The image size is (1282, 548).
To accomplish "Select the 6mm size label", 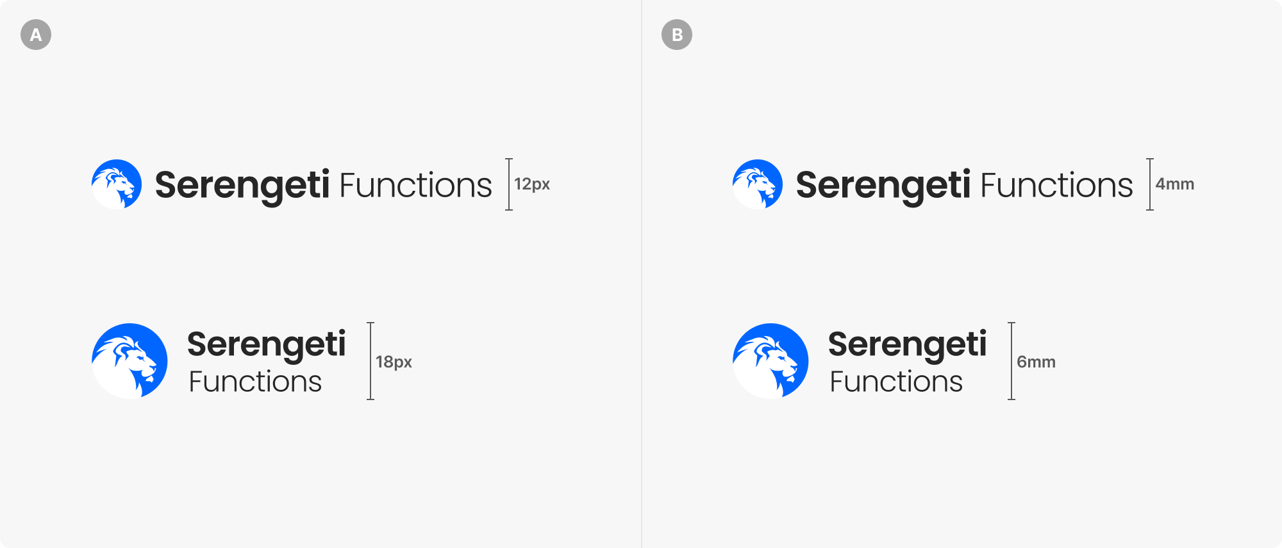I will point(1036,362).
